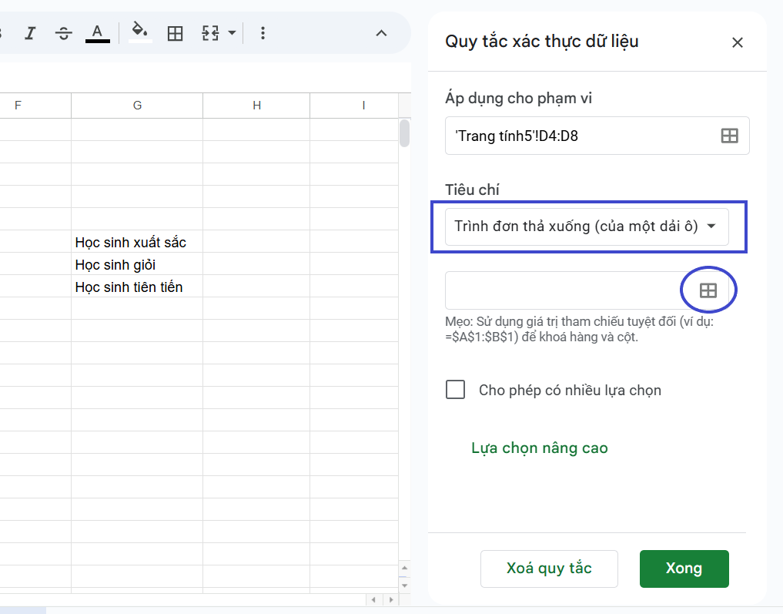Viewport: 783px width, 614px height.
Task: Click the circled select data range grid icon
Action: (708, 290)
